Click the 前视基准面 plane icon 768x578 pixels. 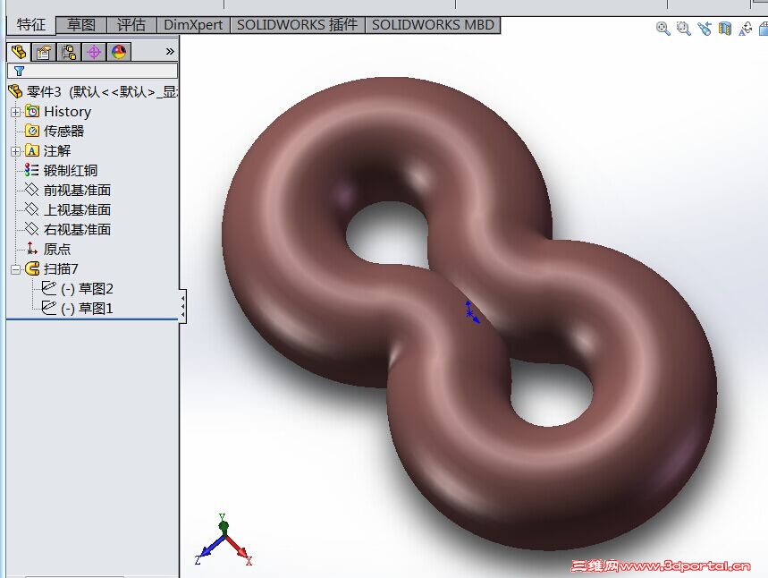32,190
